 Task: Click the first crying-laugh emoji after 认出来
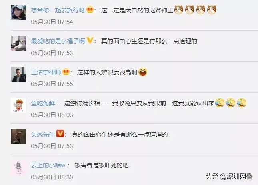220,103
